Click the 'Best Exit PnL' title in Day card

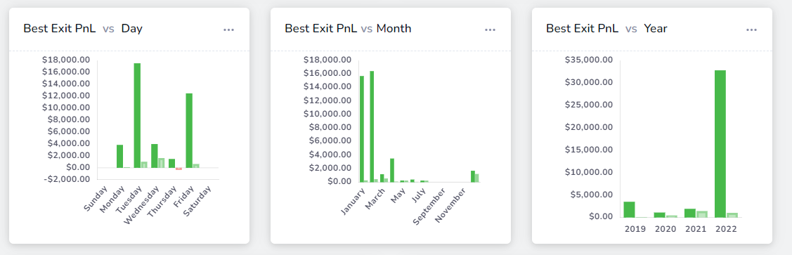pyautogui.click(x=60, y=29)
